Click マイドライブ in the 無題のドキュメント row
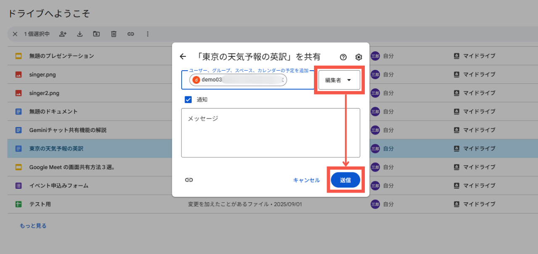Screen dimensions: 538x254 479,111
